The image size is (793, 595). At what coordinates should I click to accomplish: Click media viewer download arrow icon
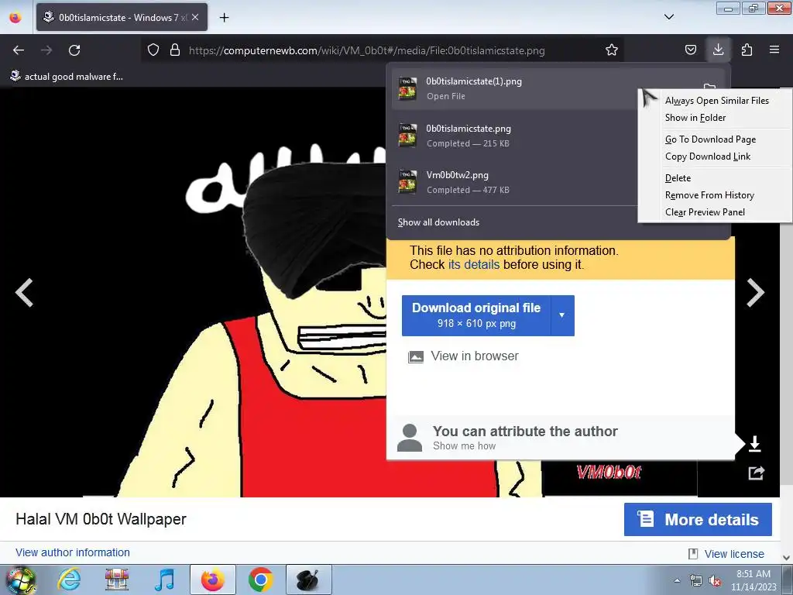(754, 444)
